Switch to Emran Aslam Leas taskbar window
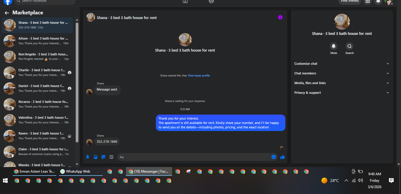Screen dimensions: 401x194 [x=35, y=171]
